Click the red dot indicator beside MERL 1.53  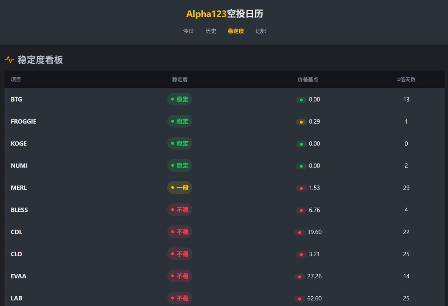click(x=301, y=188)
